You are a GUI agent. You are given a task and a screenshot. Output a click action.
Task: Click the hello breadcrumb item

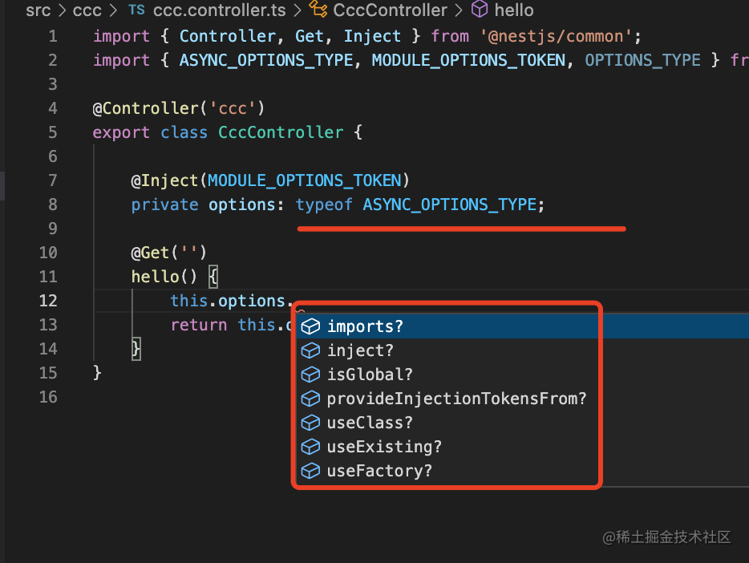pyautogui.click(x=514, y=10)
